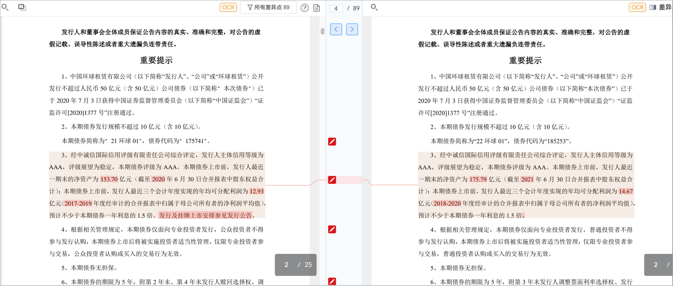Click 5、本期债券无担保 in the left document
This screenshot has height=286, width=673.
[89, 268]
